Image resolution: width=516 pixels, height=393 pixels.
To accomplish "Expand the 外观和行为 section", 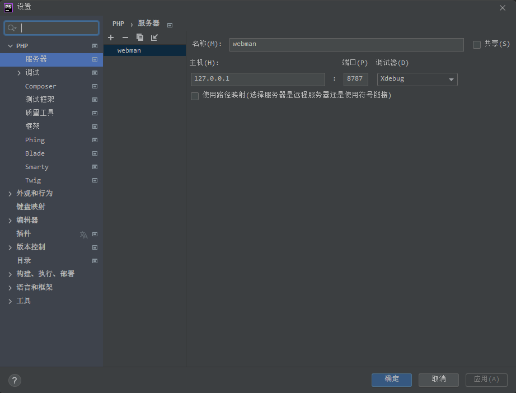I will pyautogui.click(x=10, y=194).
